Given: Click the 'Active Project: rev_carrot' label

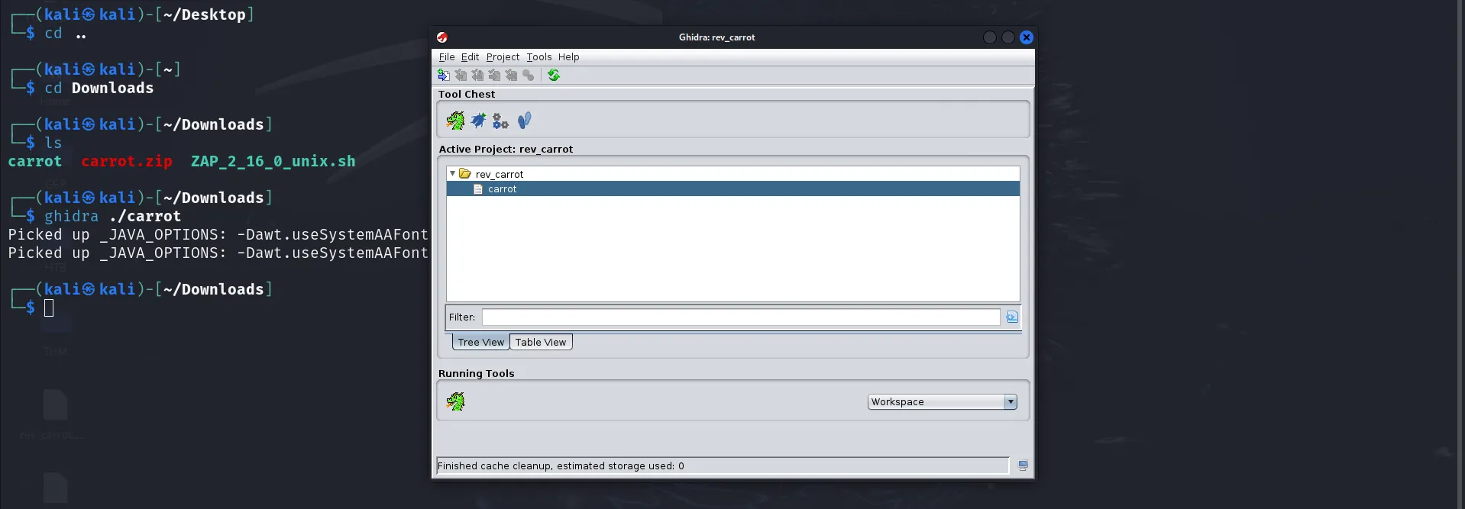Looking at the screenshot, I should (x=506, y=149).
